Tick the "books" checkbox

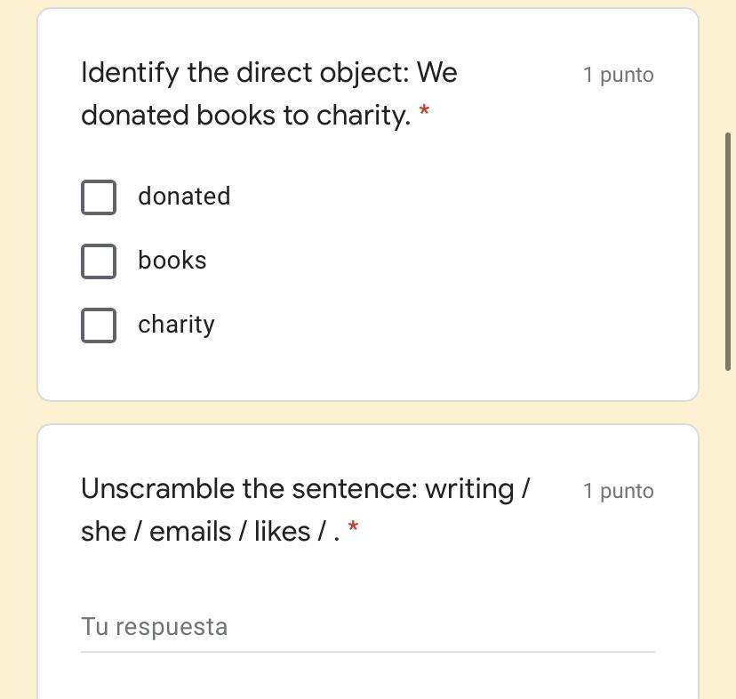pyautogui.click(x=99, y=261)
